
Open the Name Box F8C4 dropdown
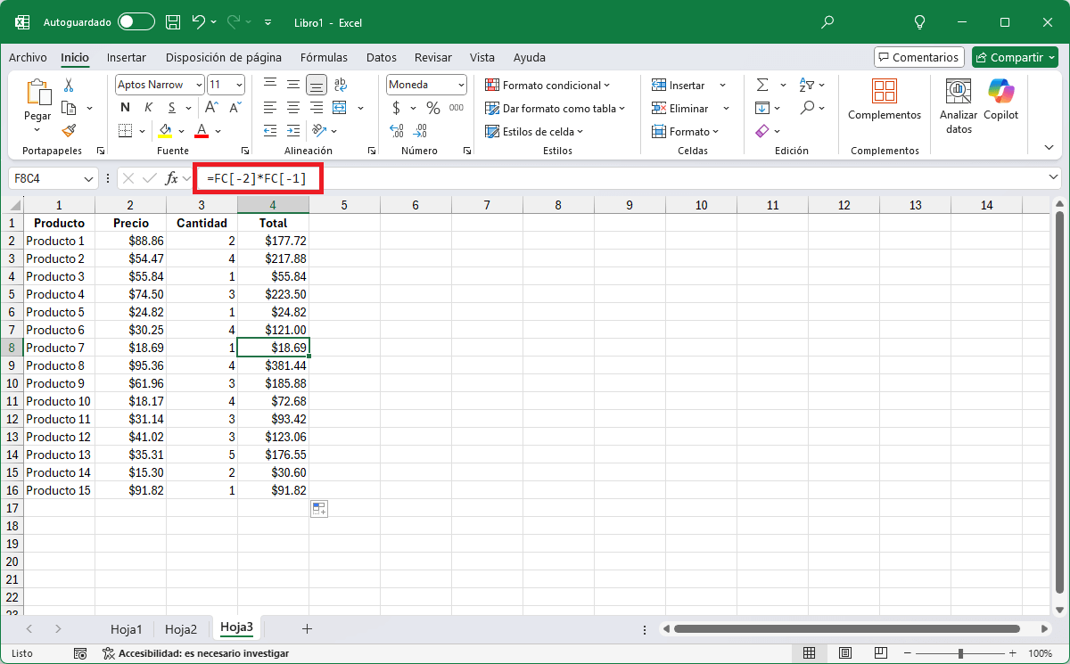click(x=89, y=178)
